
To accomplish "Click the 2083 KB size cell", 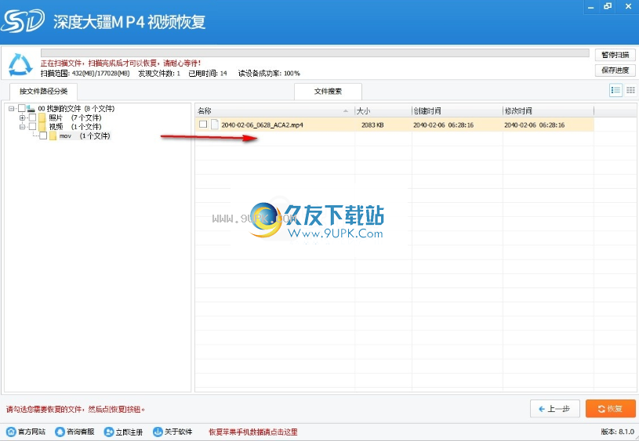I will pos(372,125).
